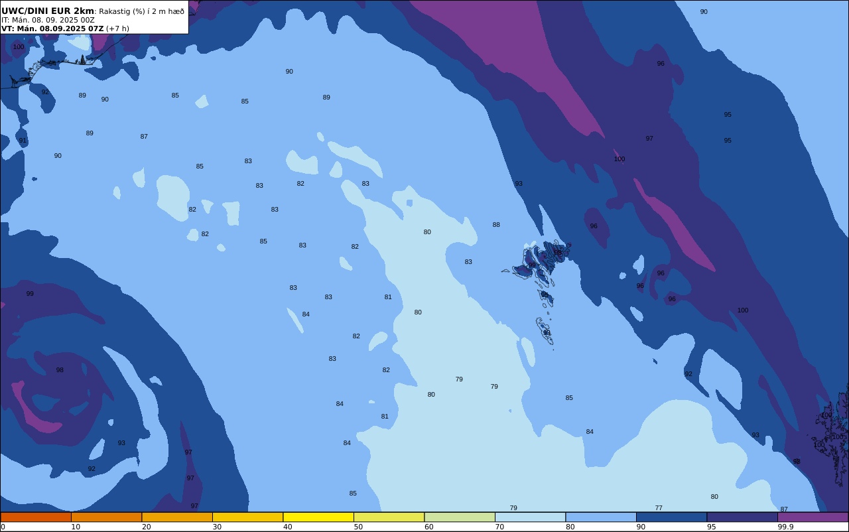Click the '(+7 h)' forecast offset text
Viewport: 849px width, 532px height.
click(117, 29)
